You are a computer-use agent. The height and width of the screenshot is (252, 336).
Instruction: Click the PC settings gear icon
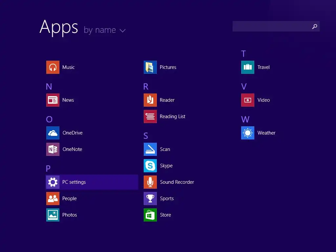tap(53, 182)
